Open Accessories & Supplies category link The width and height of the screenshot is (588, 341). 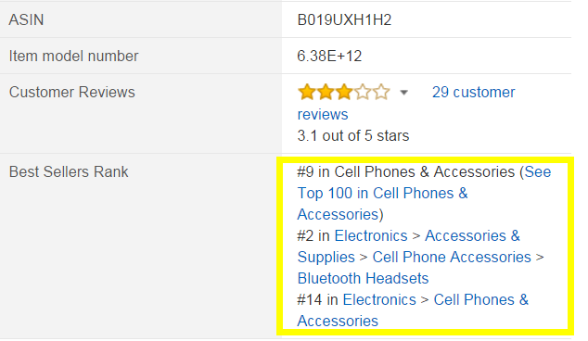[409, 246]
